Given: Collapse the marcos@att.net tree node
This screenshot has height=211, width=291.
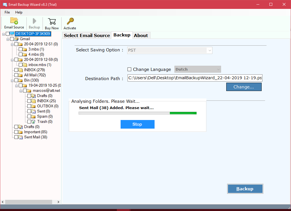Looking at the screenshot, I should [x=21, y=91].
